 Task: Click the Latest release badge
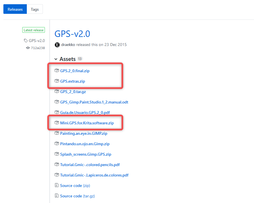click(x=34, y=30)
